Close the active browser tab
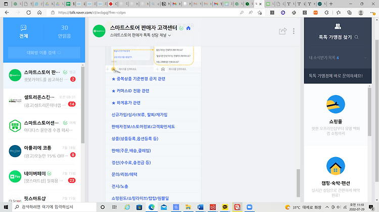This screenshot has height=212, width=379. pos(260,4)
